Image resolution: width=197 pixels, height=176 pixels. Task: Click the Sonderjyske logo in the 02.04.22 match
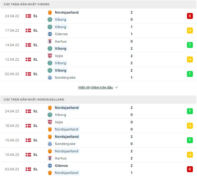[50, 77]
